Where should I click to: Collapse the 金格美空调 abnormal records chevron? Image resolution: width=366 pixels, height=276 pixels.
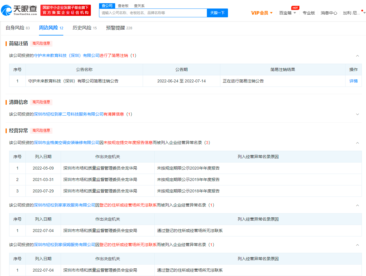coord(357,143)
